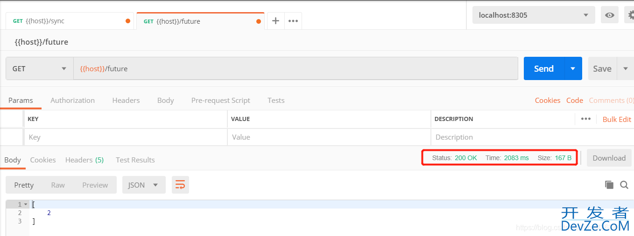The image size is (634, 236).
Task: Click the Download response button
Action: pos(609,158)
